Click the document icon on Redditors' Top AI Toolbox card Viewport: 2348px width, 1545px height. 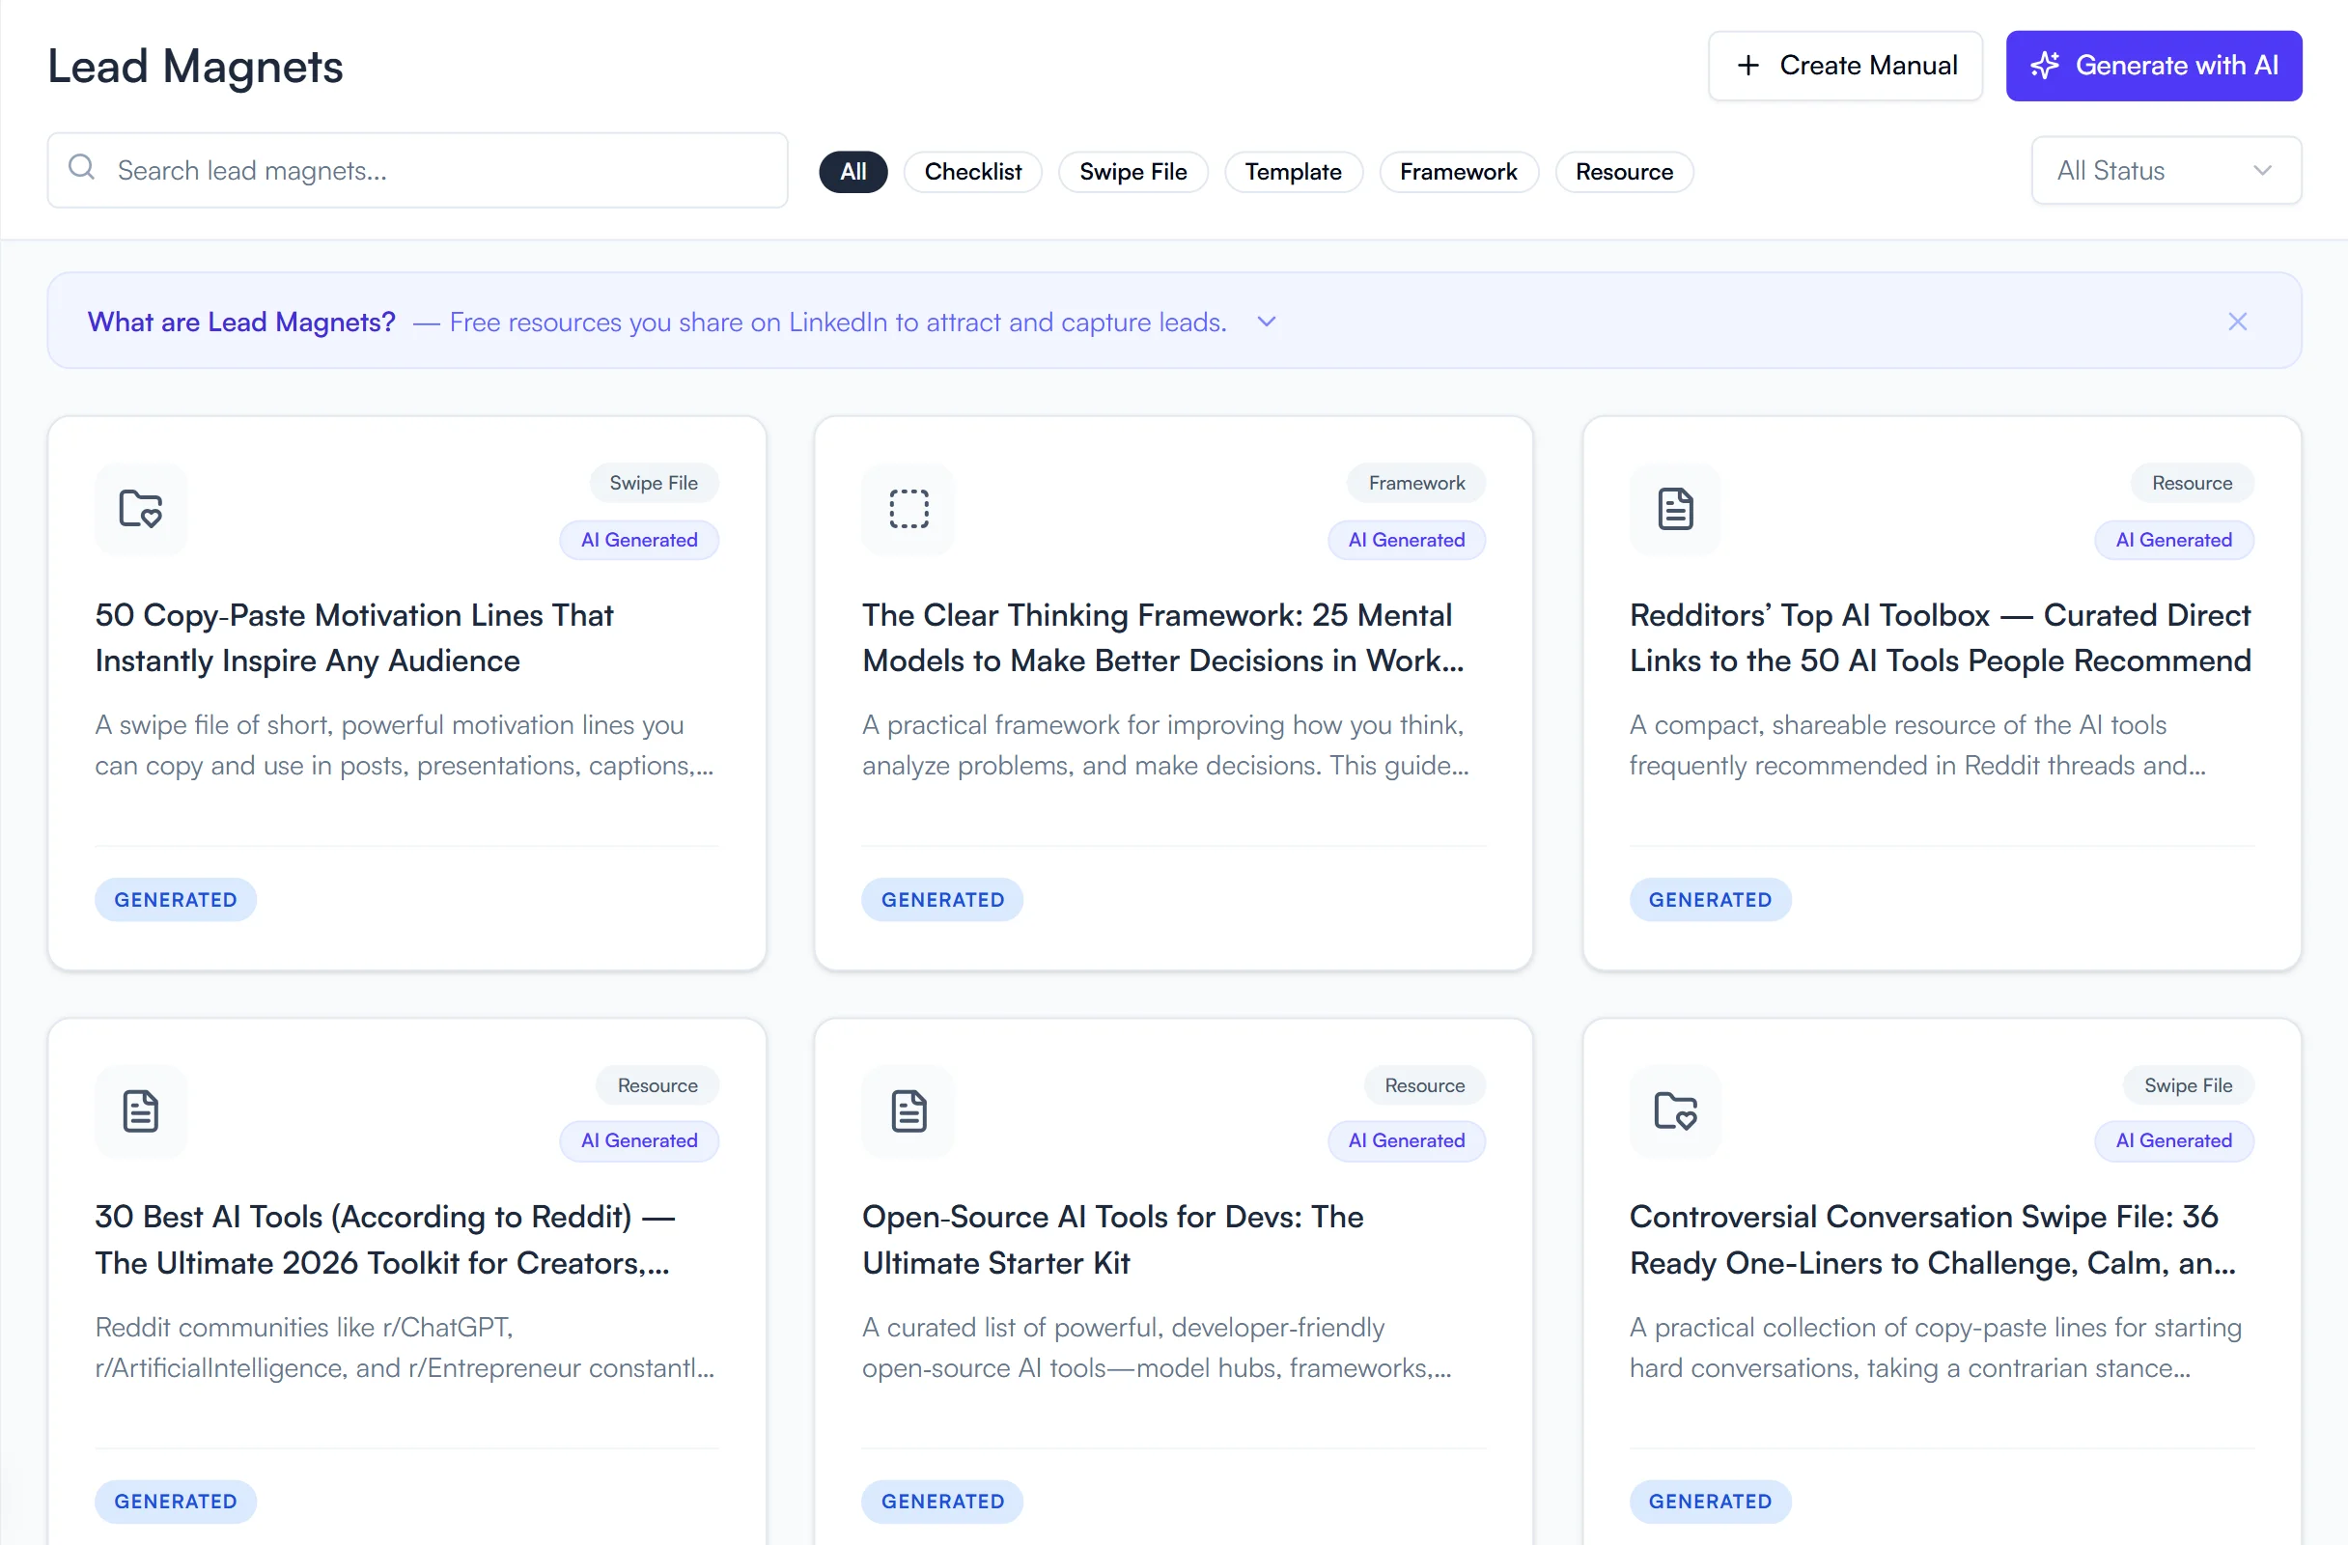pos(1674,509)
